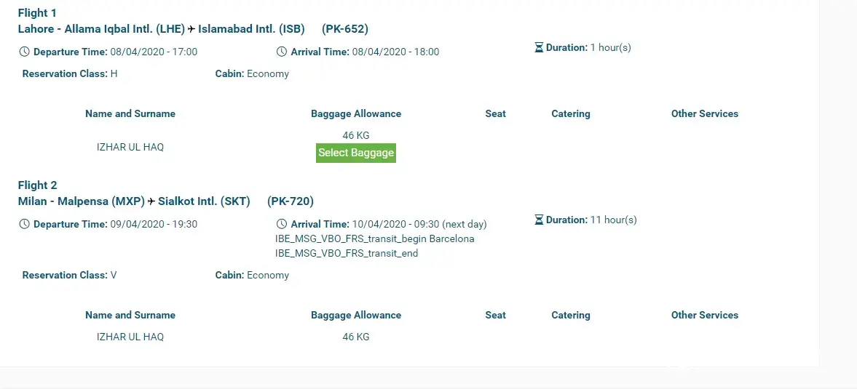The width and height of the screenshot is (857, 389).
Task: Select the PK-652 flight number
Action: (345, 29)
